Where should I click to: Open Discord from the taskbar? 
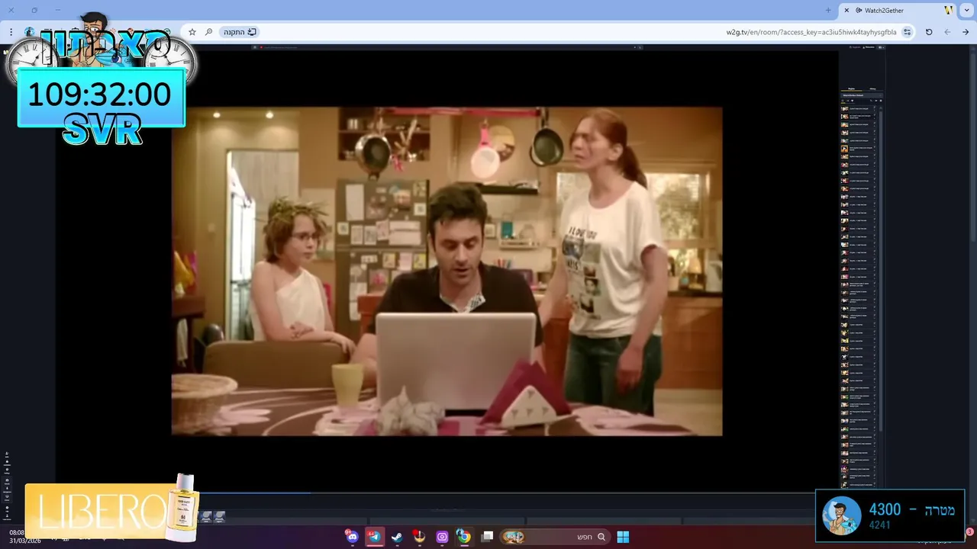352,537
